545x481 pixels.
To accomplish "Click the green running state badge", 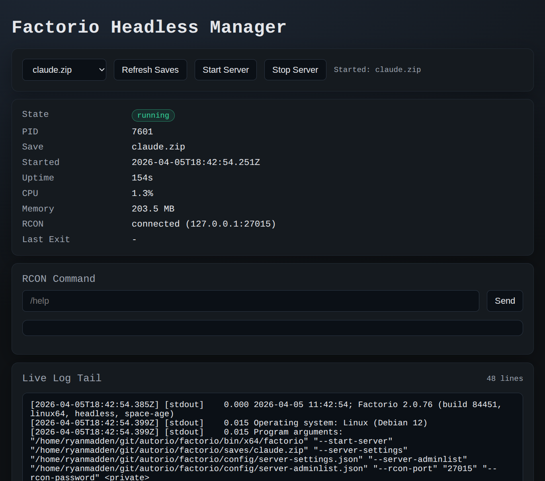I will [153, 115].
